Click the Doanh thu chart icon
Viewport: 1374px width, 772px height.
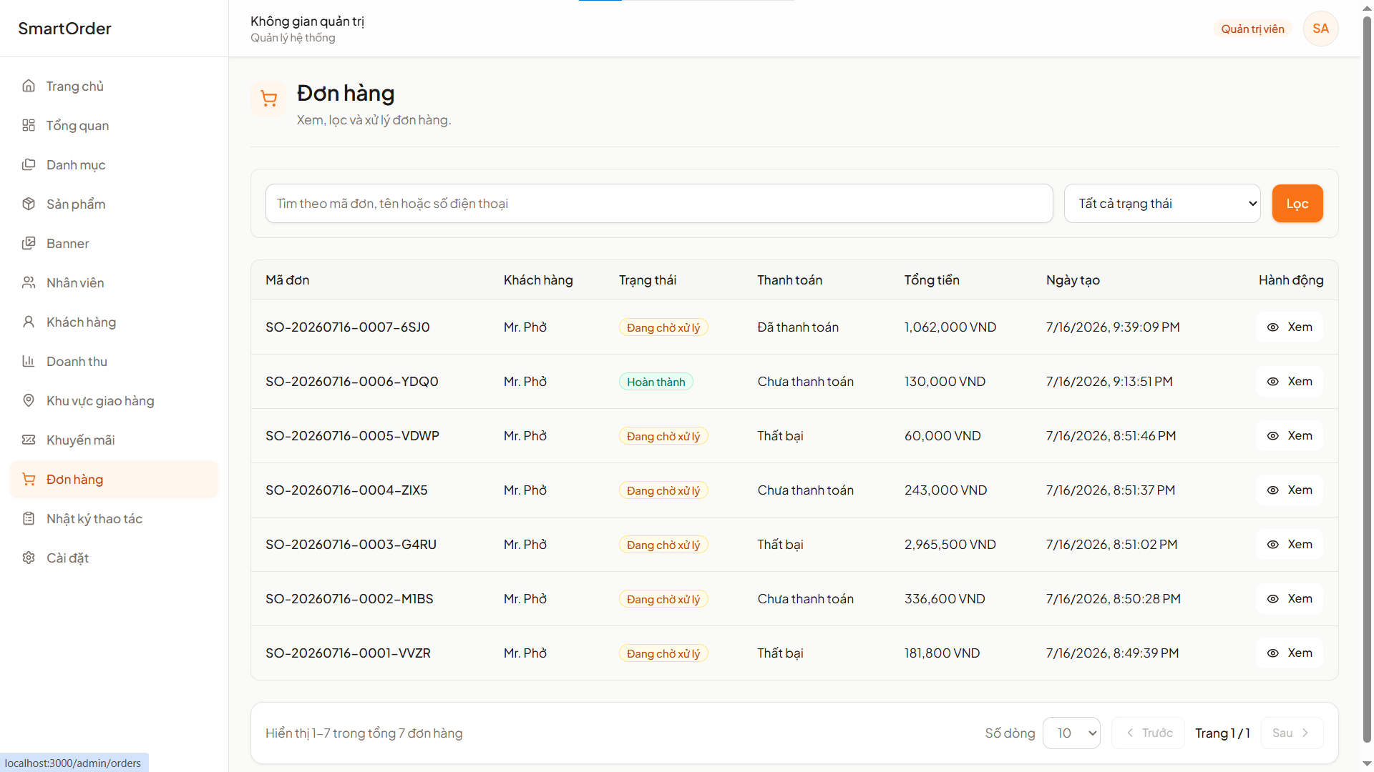(29, 361)
